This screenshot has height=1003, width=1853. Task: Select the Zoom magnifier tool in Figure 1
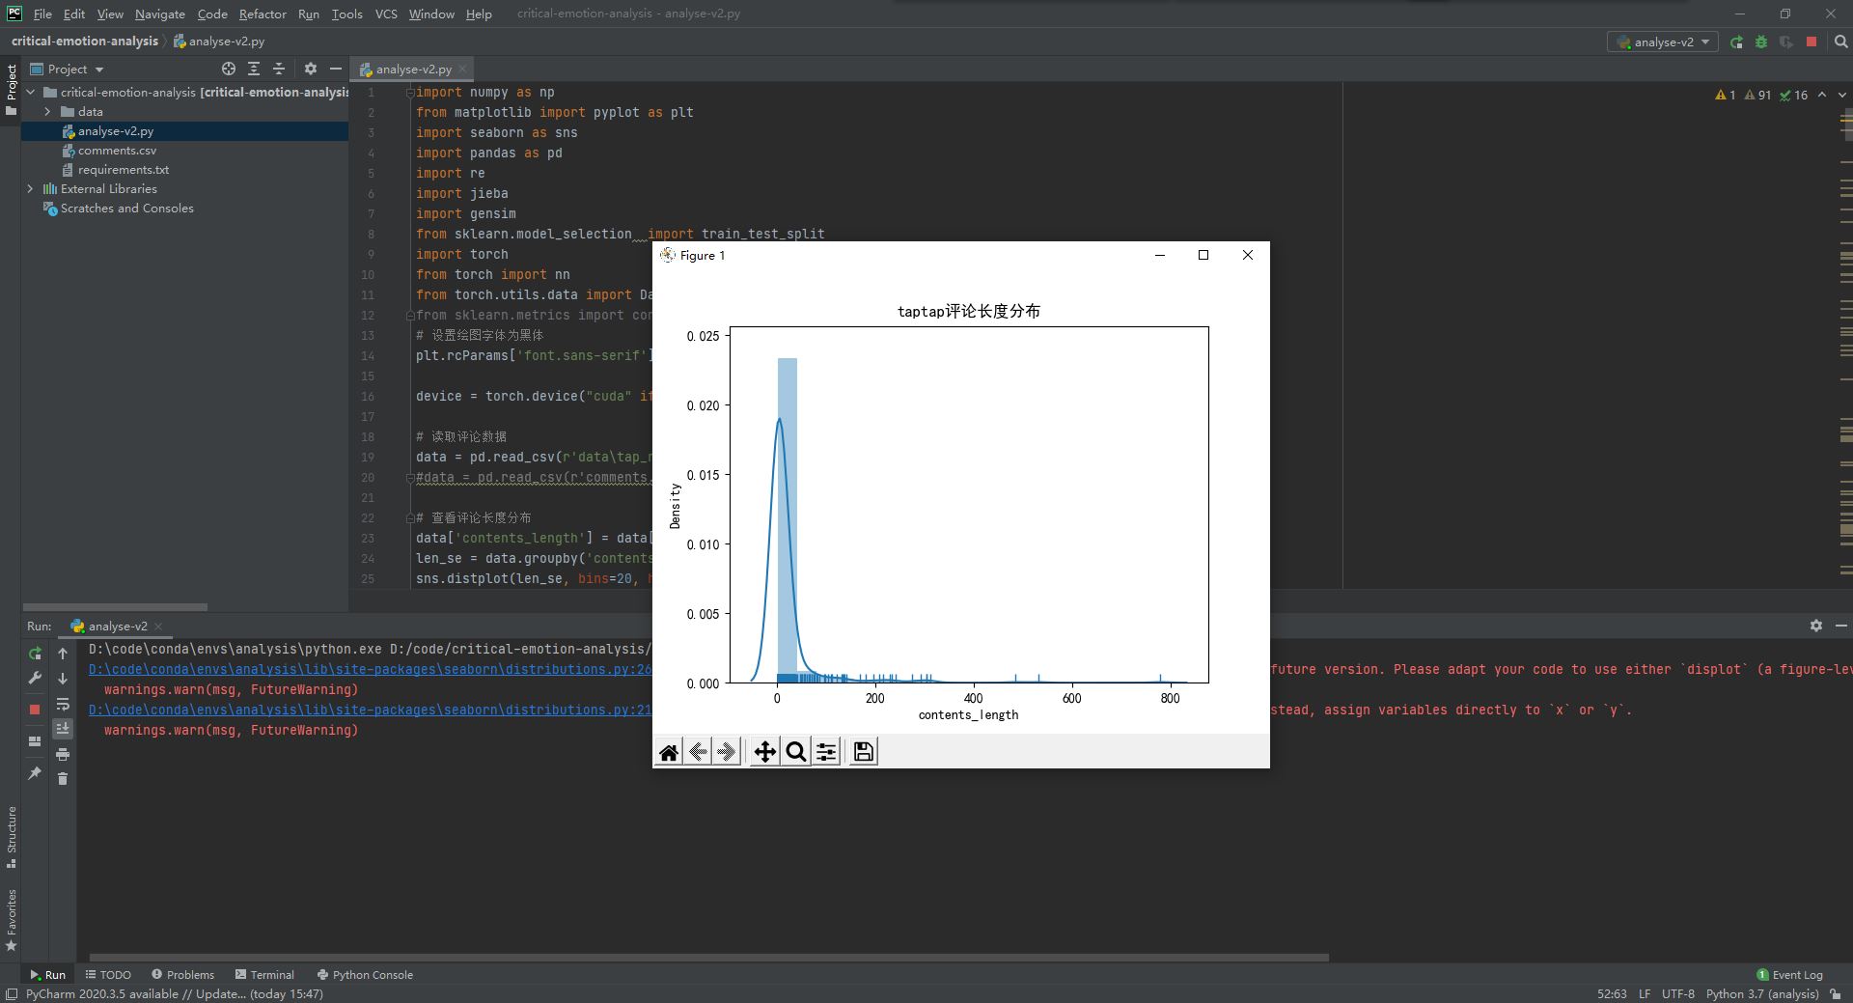click(x=795, y=752)
